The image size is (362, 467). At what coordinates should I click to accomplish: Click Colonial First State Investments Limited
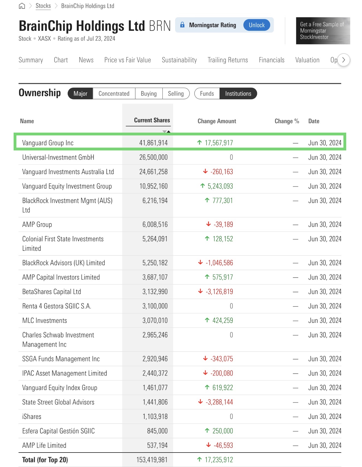63,243
